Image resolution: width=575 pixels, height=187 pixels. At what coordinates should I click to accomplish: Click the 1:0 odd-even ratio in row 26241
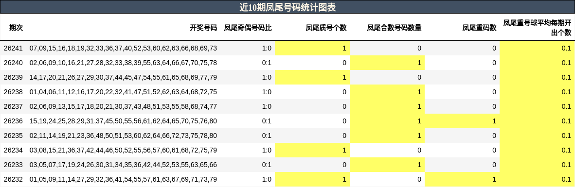pos(267,48)
